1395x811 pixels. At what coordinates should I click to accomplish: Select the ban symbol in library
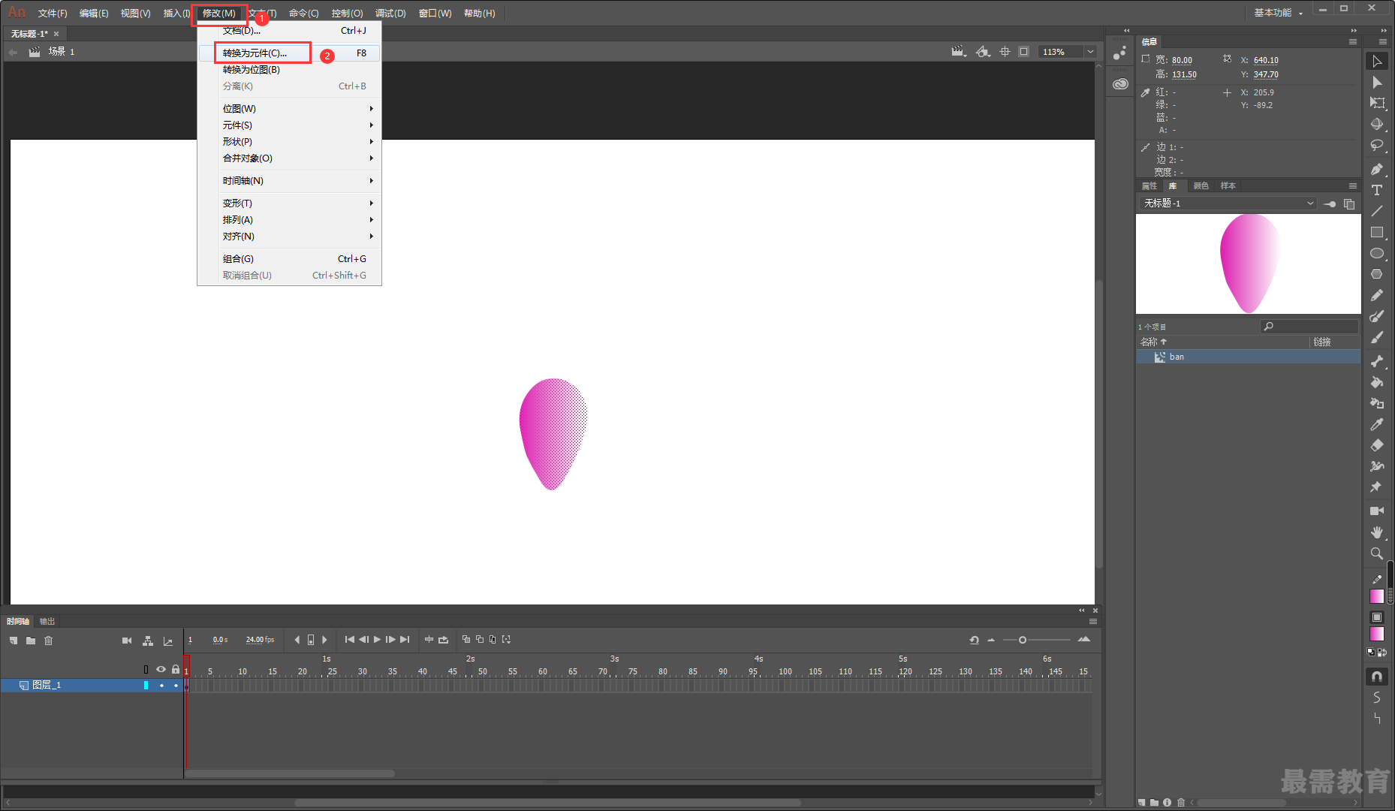coord(1248,357)
